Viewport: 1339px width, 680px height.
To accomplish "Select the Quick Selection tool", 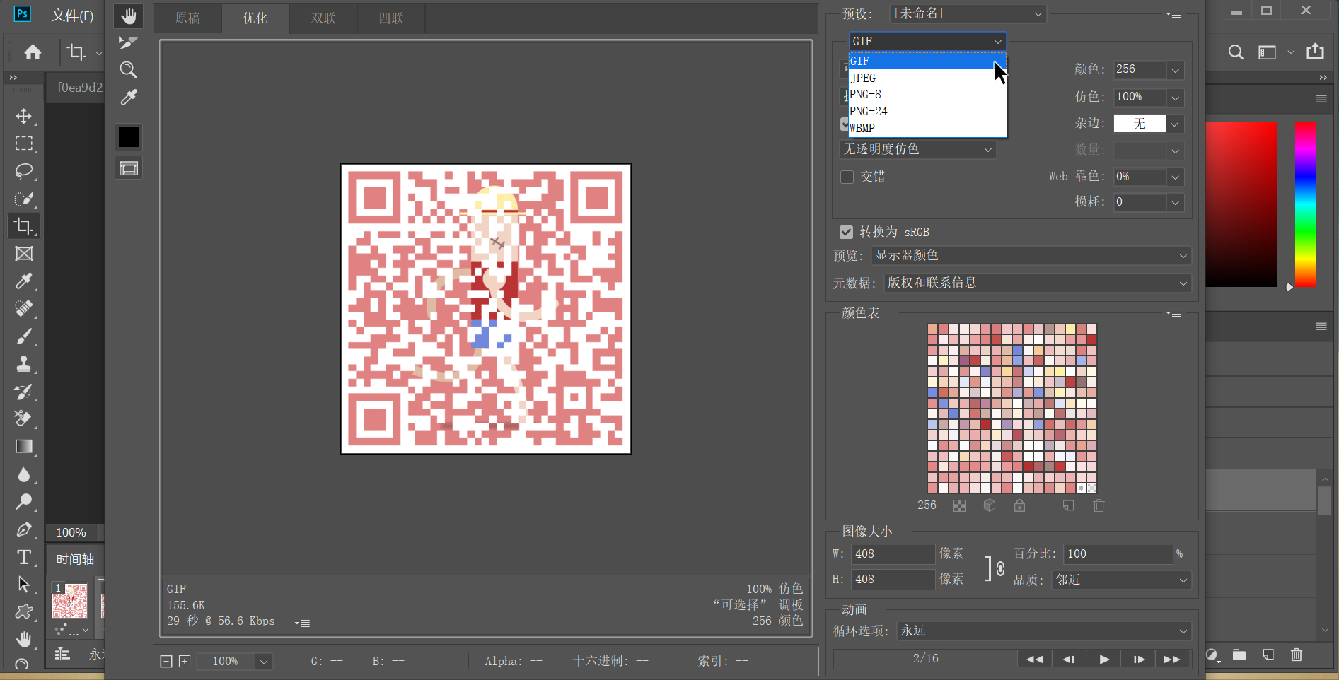I will point(24,199).
